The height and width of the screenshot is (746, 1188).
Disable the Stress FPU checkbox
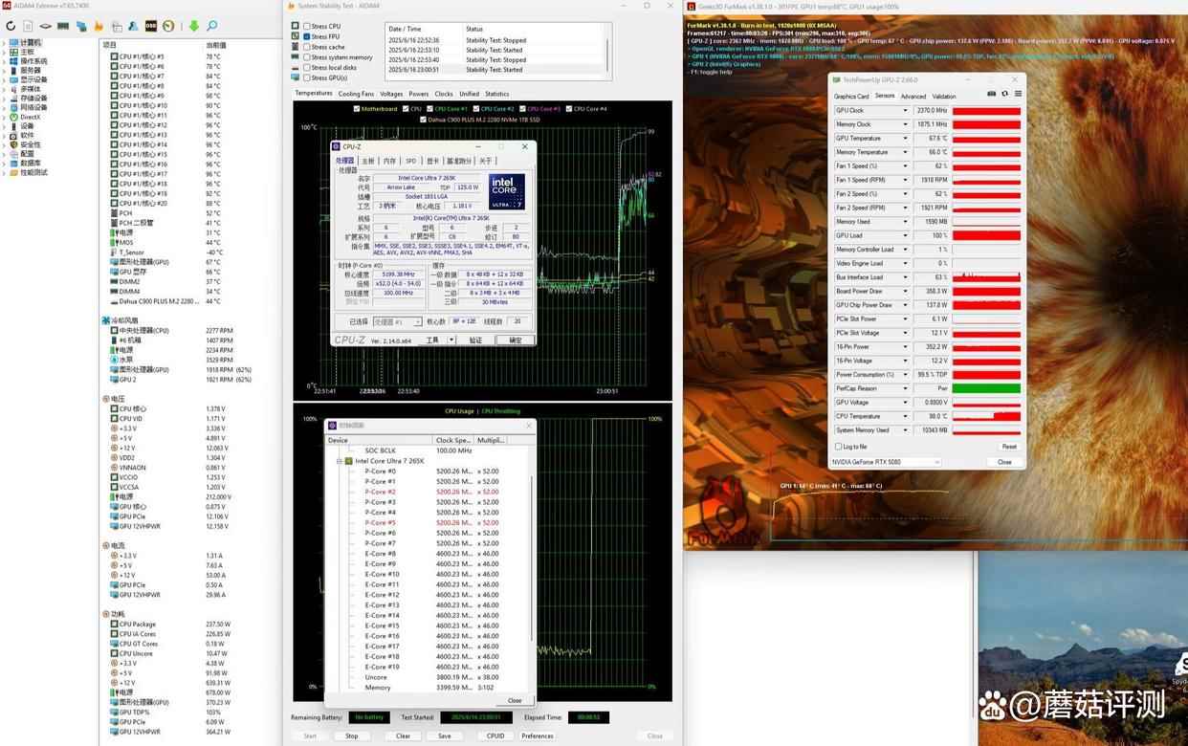[x=307, y=36]
